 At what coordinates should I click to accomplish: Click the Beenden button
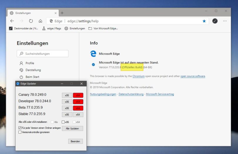pyautogui.click(x=76, y=141)
